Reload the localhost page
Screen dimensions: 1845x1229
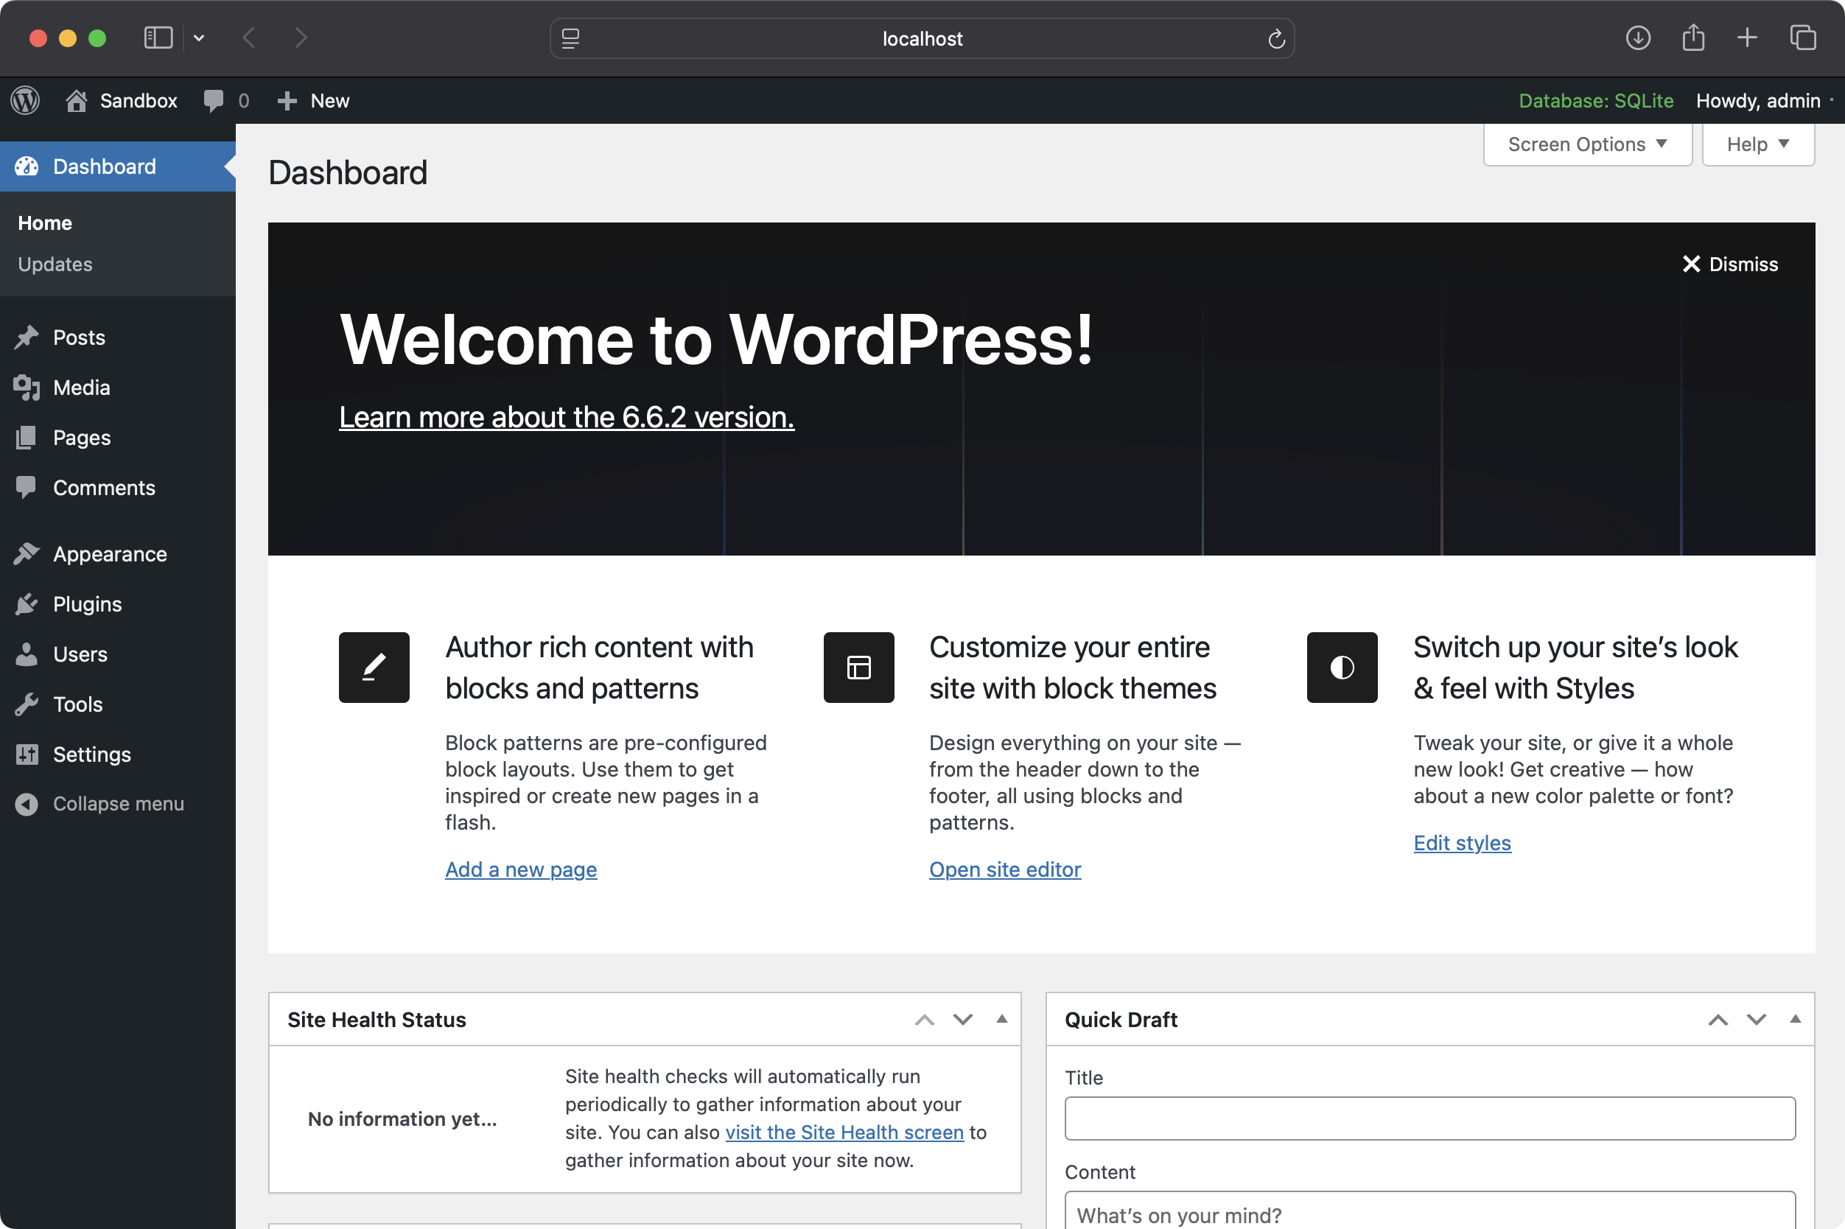(1276, 38)
